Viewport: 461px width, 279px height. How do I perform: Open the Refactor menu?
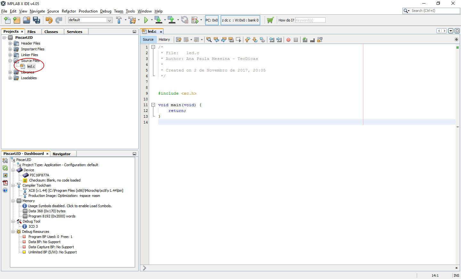pyautogui.click(x=69, y=11)
